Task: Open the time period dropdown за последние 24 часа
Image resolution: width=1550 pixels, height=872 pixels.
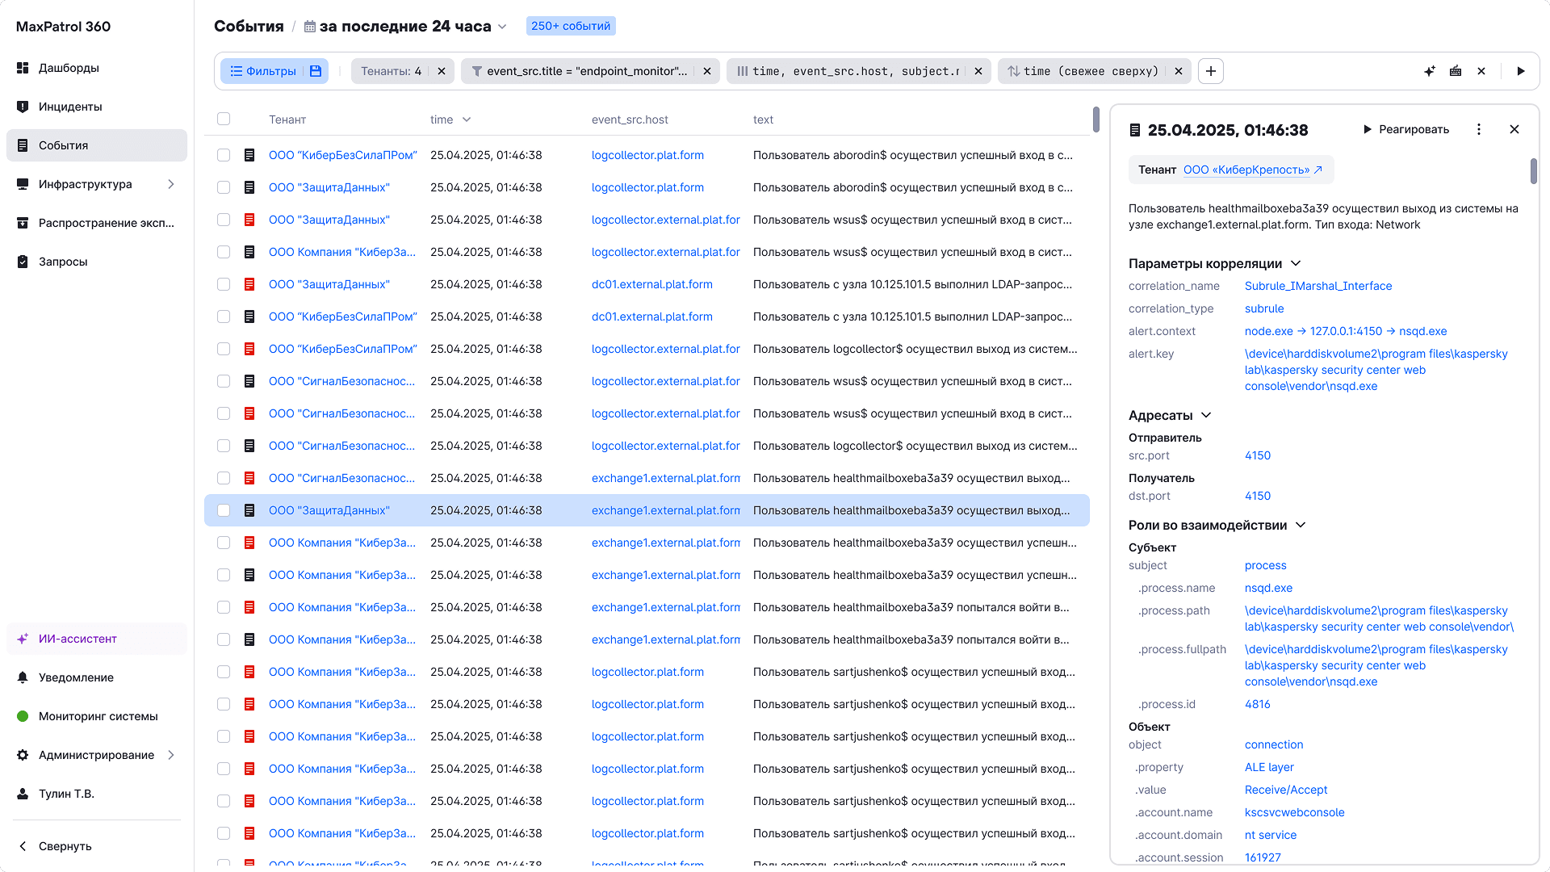Action: tap(406, 26)
